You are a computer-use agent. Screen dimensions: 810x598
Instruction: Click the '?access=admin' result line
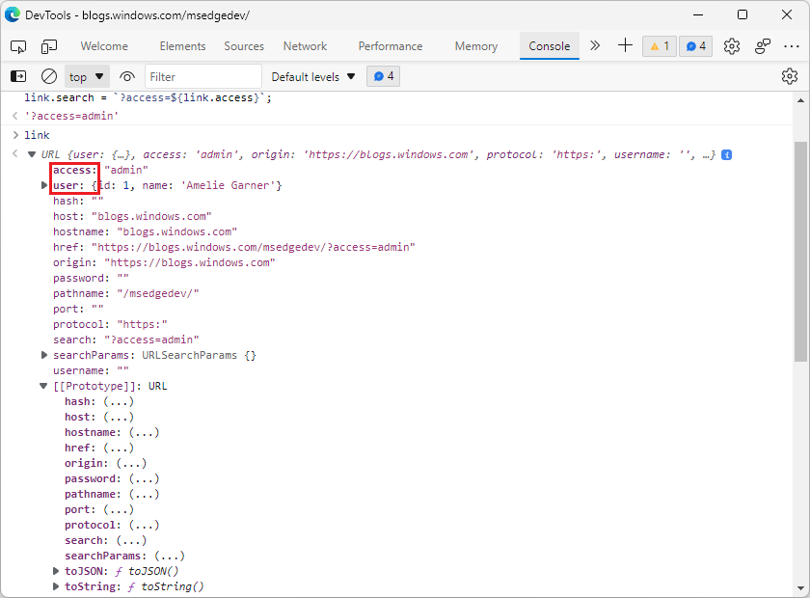pos(71,116)
